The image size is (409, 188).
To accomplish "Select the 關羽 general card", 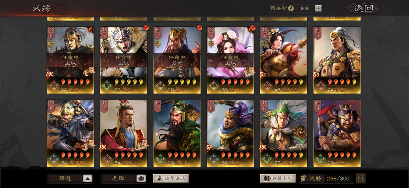I will click(177, 133).
